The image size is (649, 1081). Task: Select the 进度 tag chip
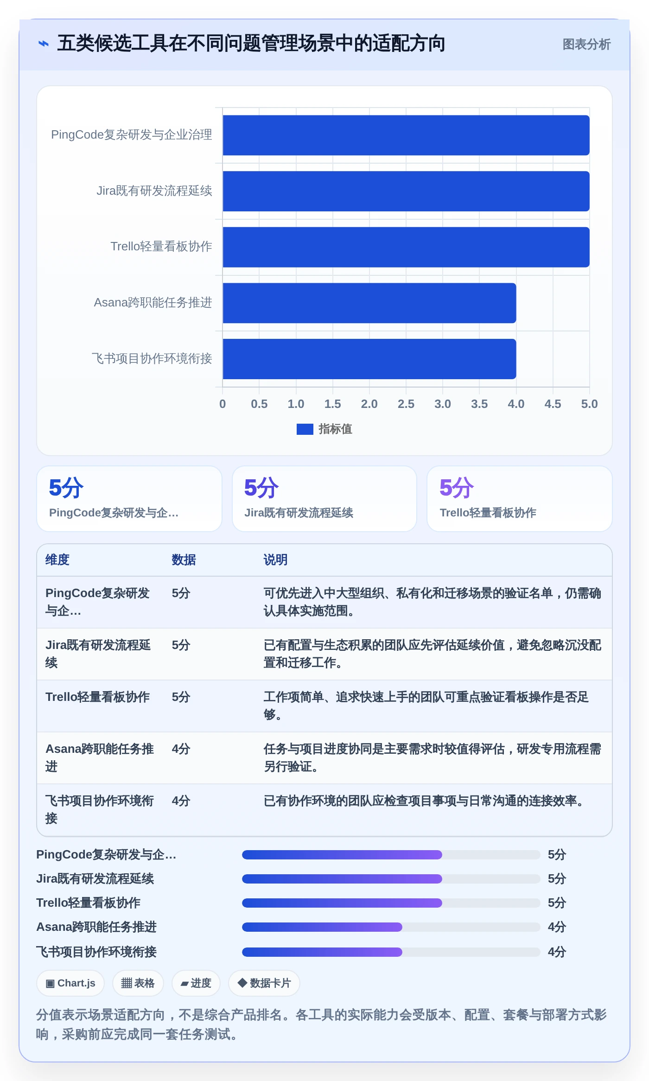click(196, 983)
